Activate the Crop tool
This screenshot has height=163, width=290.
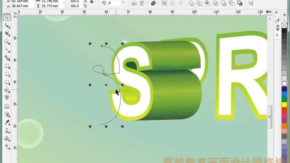(x=6, y=33)
